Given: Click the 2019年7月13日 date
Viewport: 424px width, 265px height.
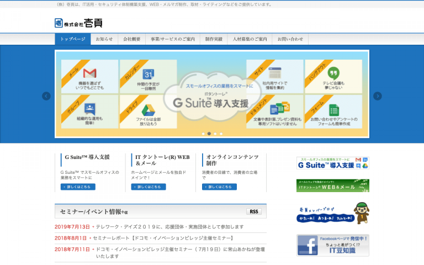Looking at the screenshot, I should (x=72, y=227).
